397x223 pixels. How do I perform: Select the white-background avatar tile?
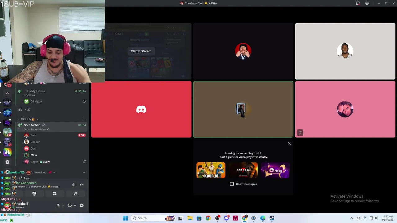(x=345, y=51)
